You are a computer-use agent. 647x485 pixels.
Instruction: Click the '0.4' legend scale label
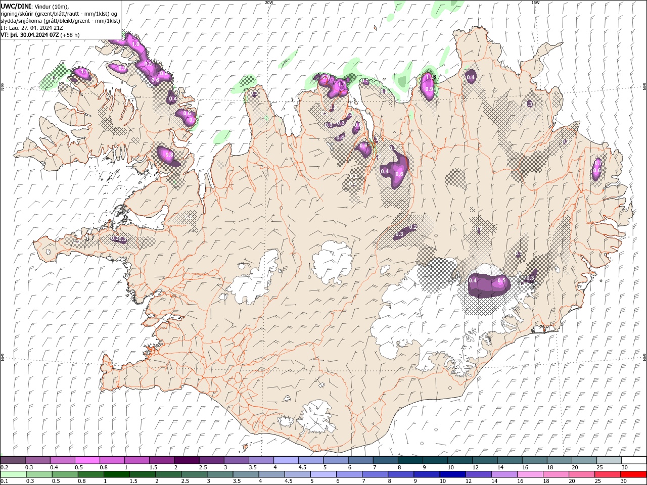tap(54, 467)
